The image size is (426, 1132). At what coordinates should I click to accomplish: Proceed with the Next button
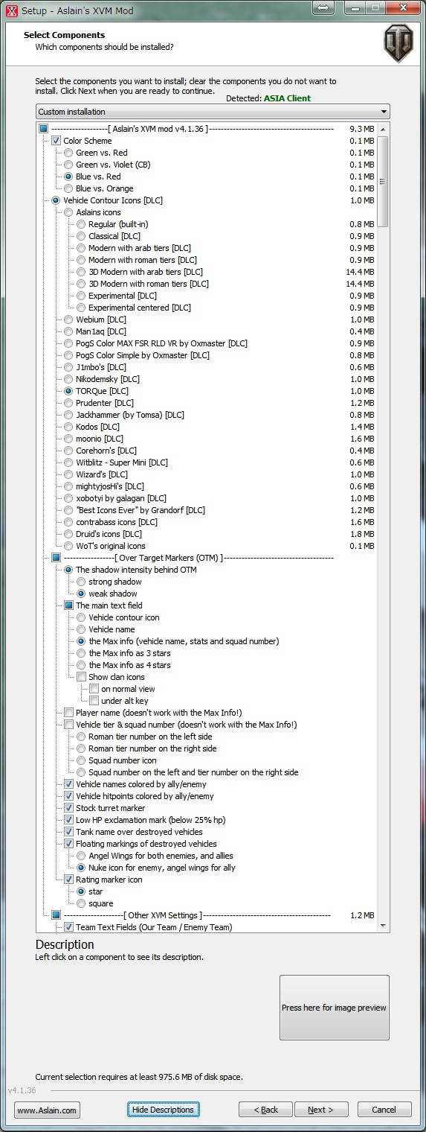click(x=322, y=1110)
